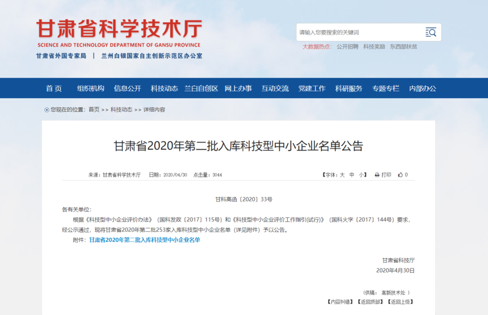The height and width of the screenshot is (315, 488).
Task: Click the signature date 2020年4月30日
Action: 396,271
